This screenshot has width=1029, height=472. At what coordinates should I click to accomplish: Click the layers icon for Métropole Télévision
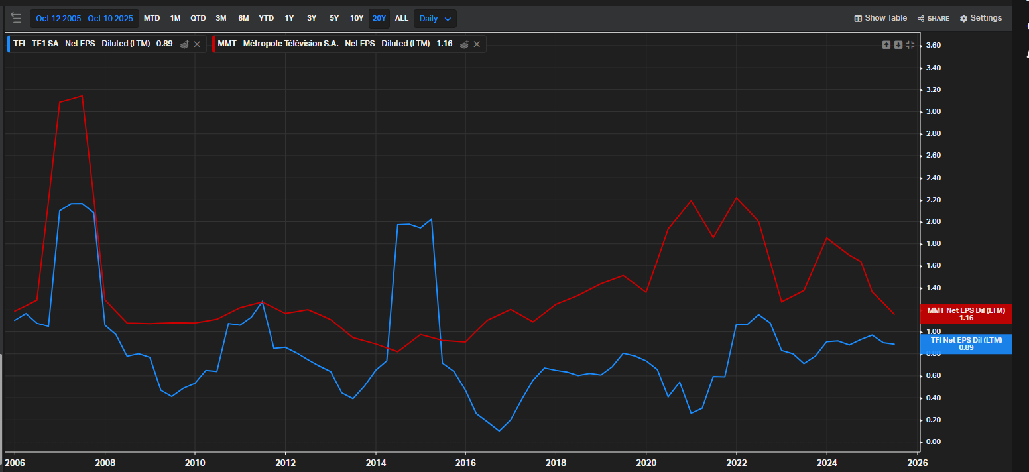pyautogui.click(x=465, y=44)
